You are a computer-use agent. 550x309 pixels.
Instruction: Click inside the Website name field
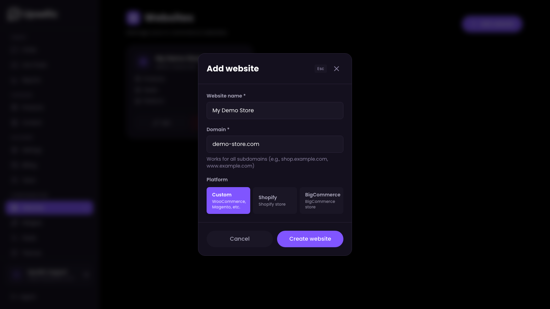[x=275, y=110]
